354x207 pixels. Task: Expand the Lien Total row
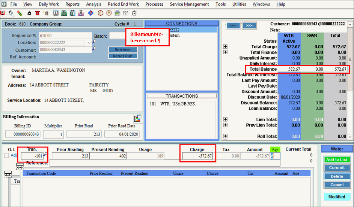225,119
